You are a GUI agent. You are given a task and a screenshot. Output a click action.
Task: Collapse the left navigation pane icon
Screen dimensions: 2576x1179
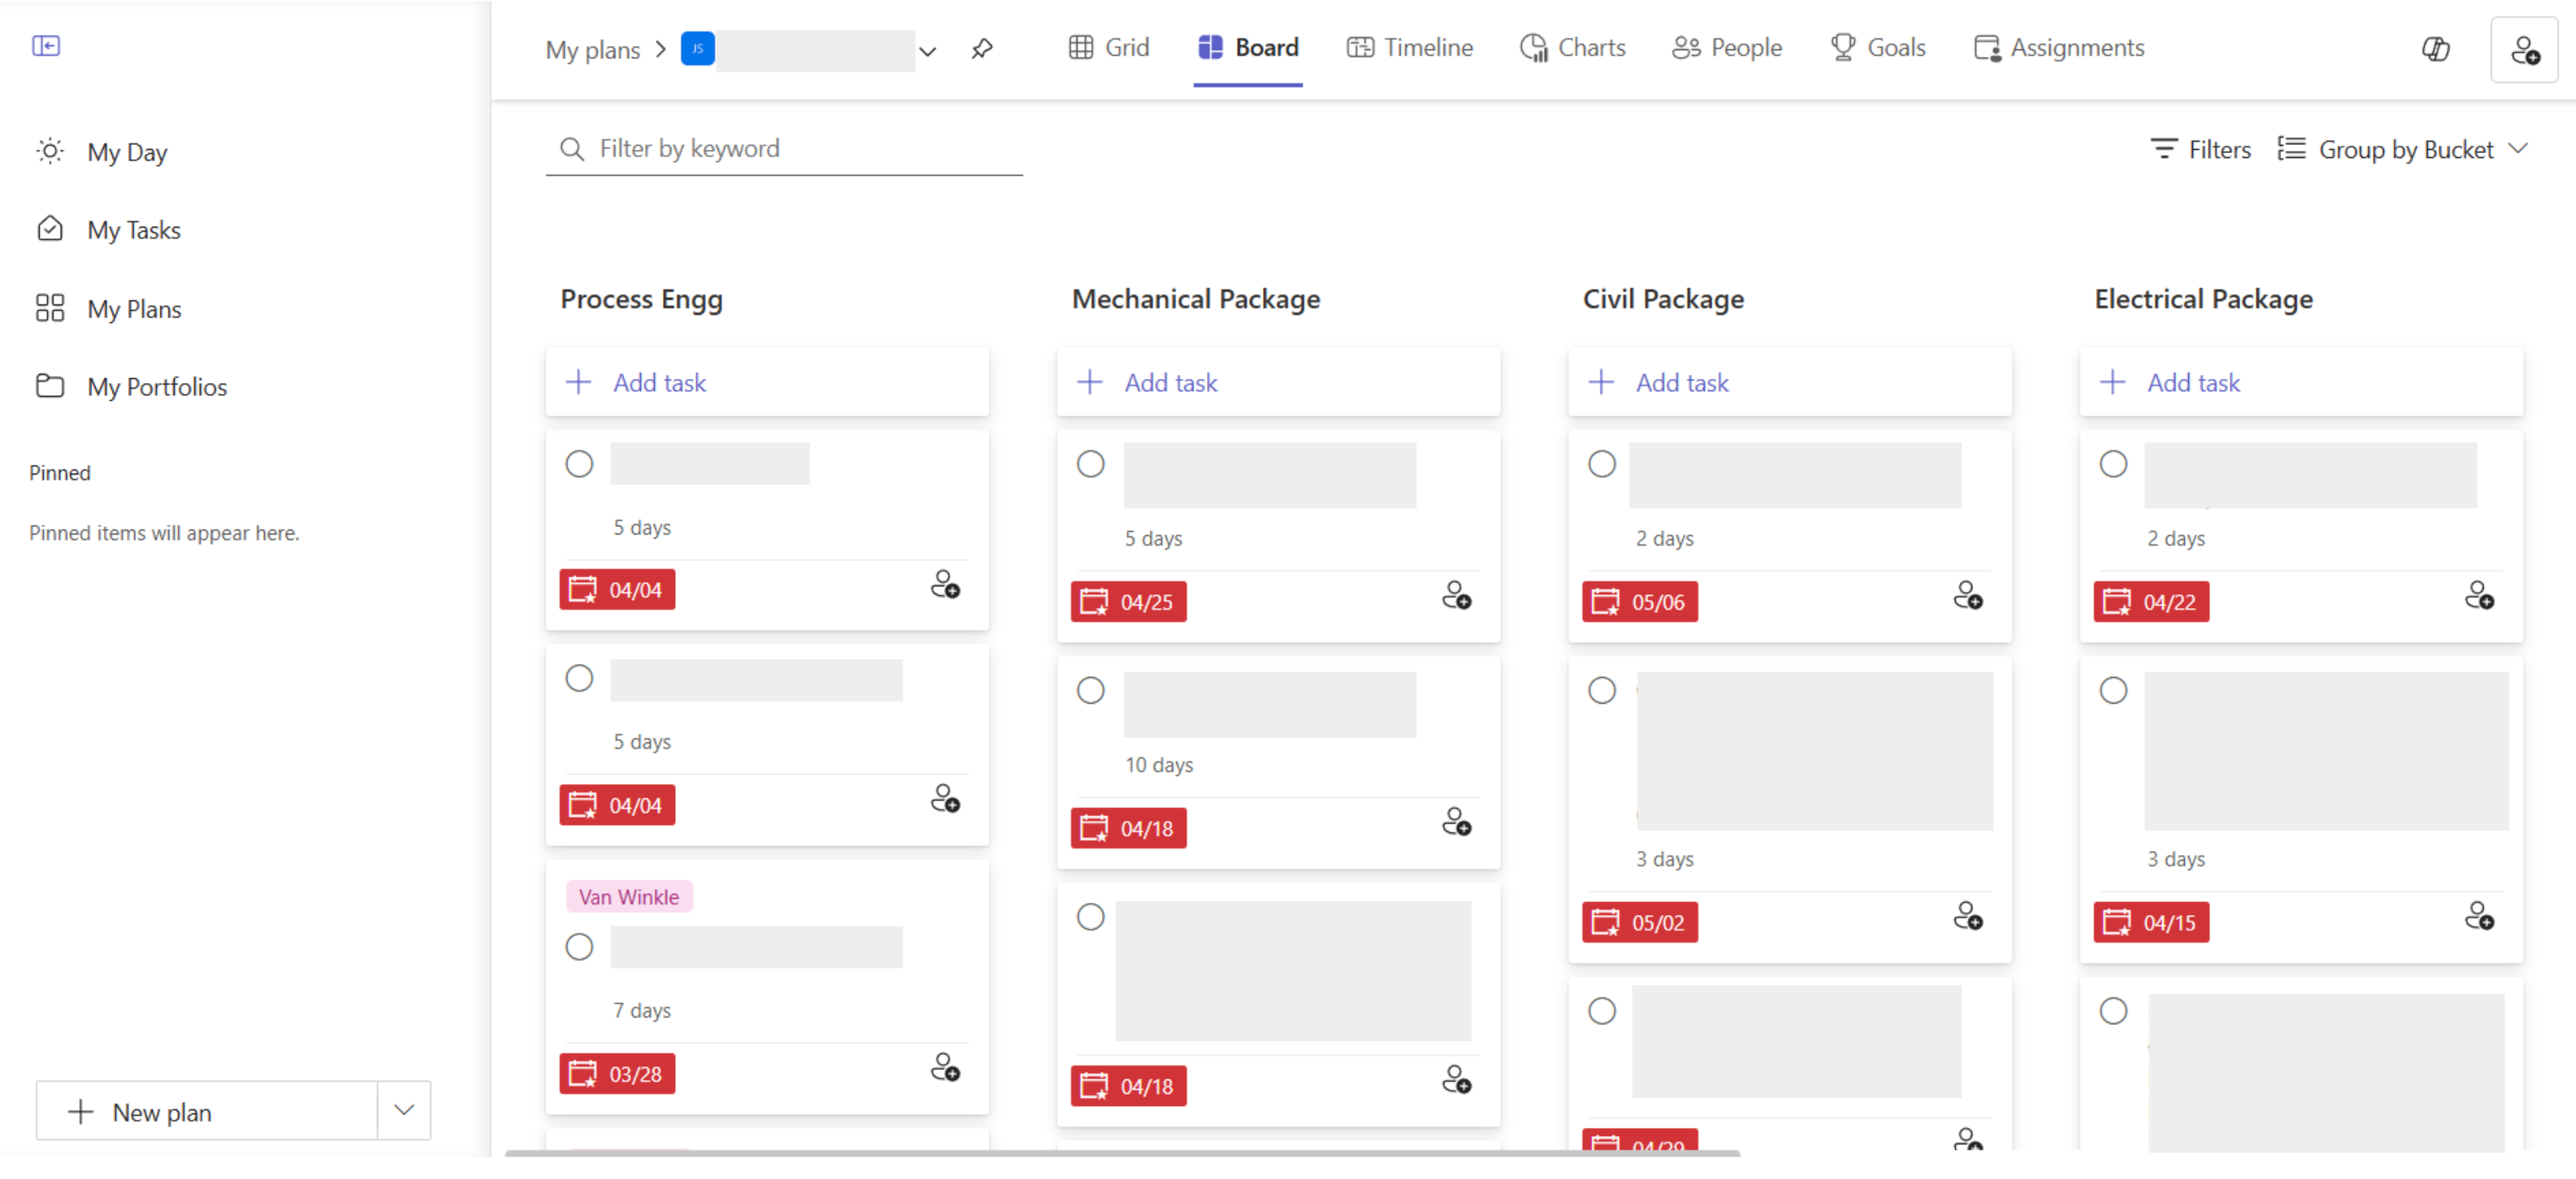point(46,46)
